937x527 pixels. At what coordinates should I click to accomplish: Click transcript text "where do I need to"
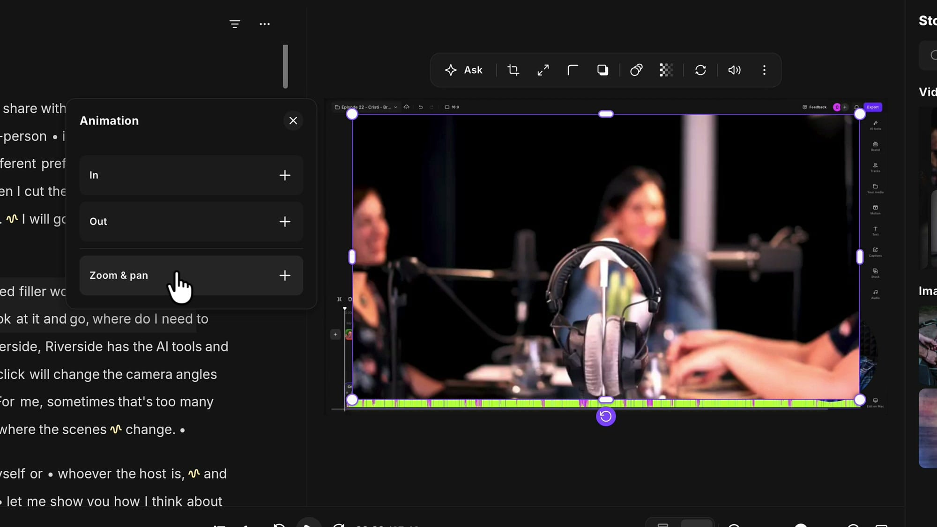150,319
